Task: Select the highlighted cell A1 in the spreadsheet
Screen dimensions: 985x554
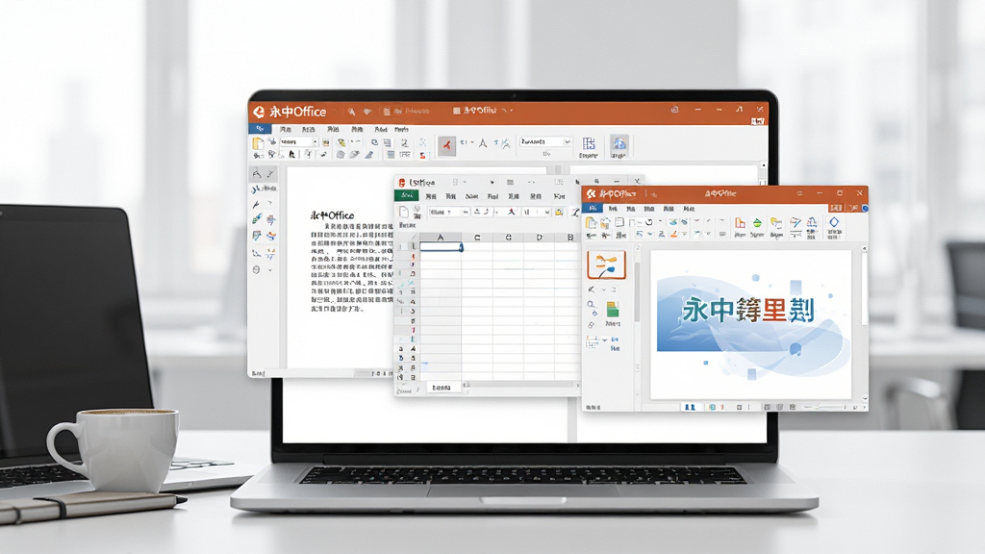Action: [x=441, y=247]
